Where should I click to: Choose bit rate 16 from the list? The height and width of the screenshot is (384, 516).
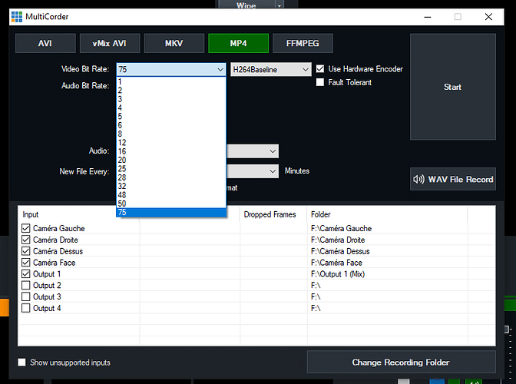(171, 151)
